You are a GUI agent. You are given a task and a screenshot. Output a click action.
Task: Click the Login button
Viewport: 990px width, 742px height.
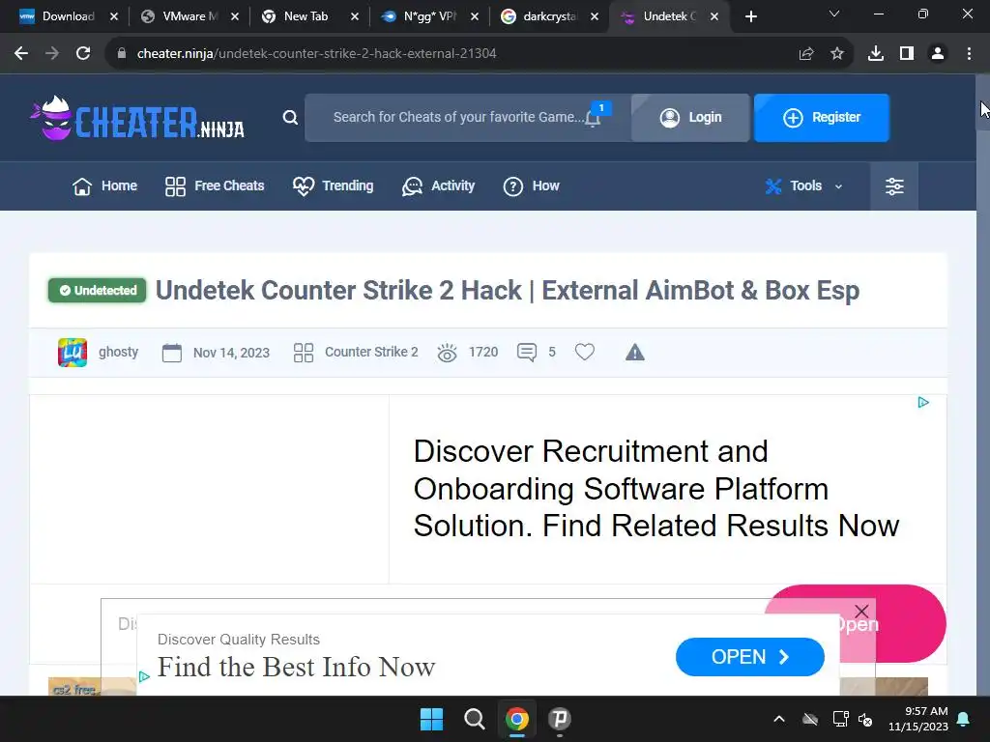tap(690, 118)
